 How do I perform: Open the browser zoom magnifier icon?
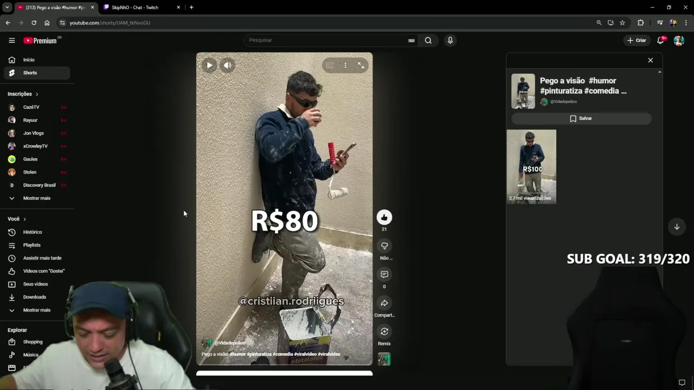pyautogui.click(x=599, y=23)
